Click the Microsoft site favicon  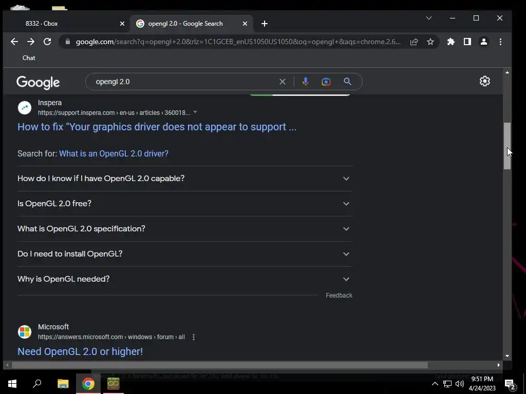click(x=25, y=332)
